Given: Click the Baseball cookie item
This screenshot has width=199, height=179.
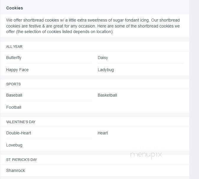Looking at the screenshot, I should 14,95.
